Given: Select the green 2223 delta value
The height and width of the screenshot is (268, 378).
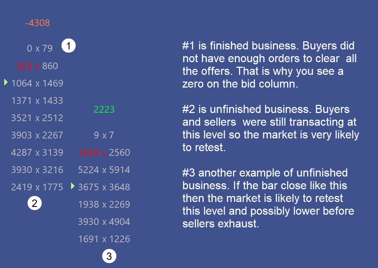Looking at the screenshot, I should coord(104,109).
